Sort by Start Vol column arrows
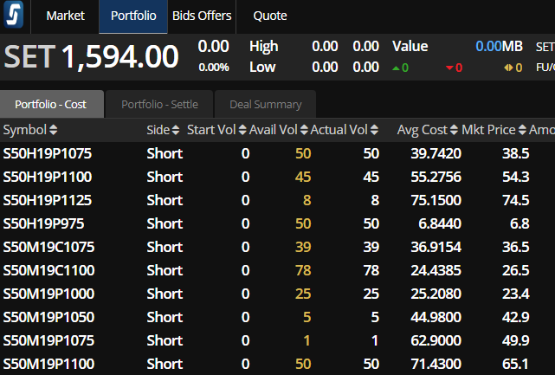The height and width of the screenshot is (375, 555). 242,130
